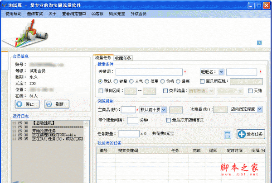Select the 价格 sort radio button

[163, 81]
